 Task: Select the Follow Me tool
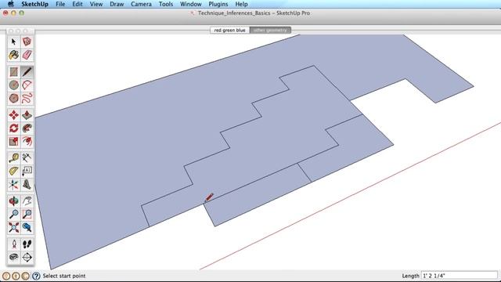(27, 128)
